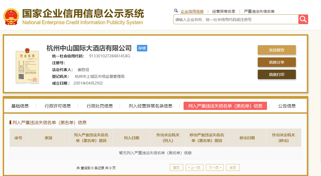This screenshot has height=176, width=321.
Task: Click the 作出决定机关(列入) column header
Action: (x=168, y=138)
